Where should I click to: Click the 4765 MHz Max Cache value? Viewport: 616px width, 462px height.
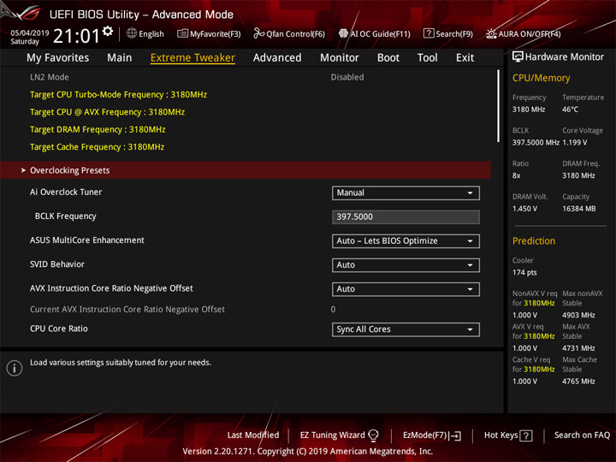(578, 381)
